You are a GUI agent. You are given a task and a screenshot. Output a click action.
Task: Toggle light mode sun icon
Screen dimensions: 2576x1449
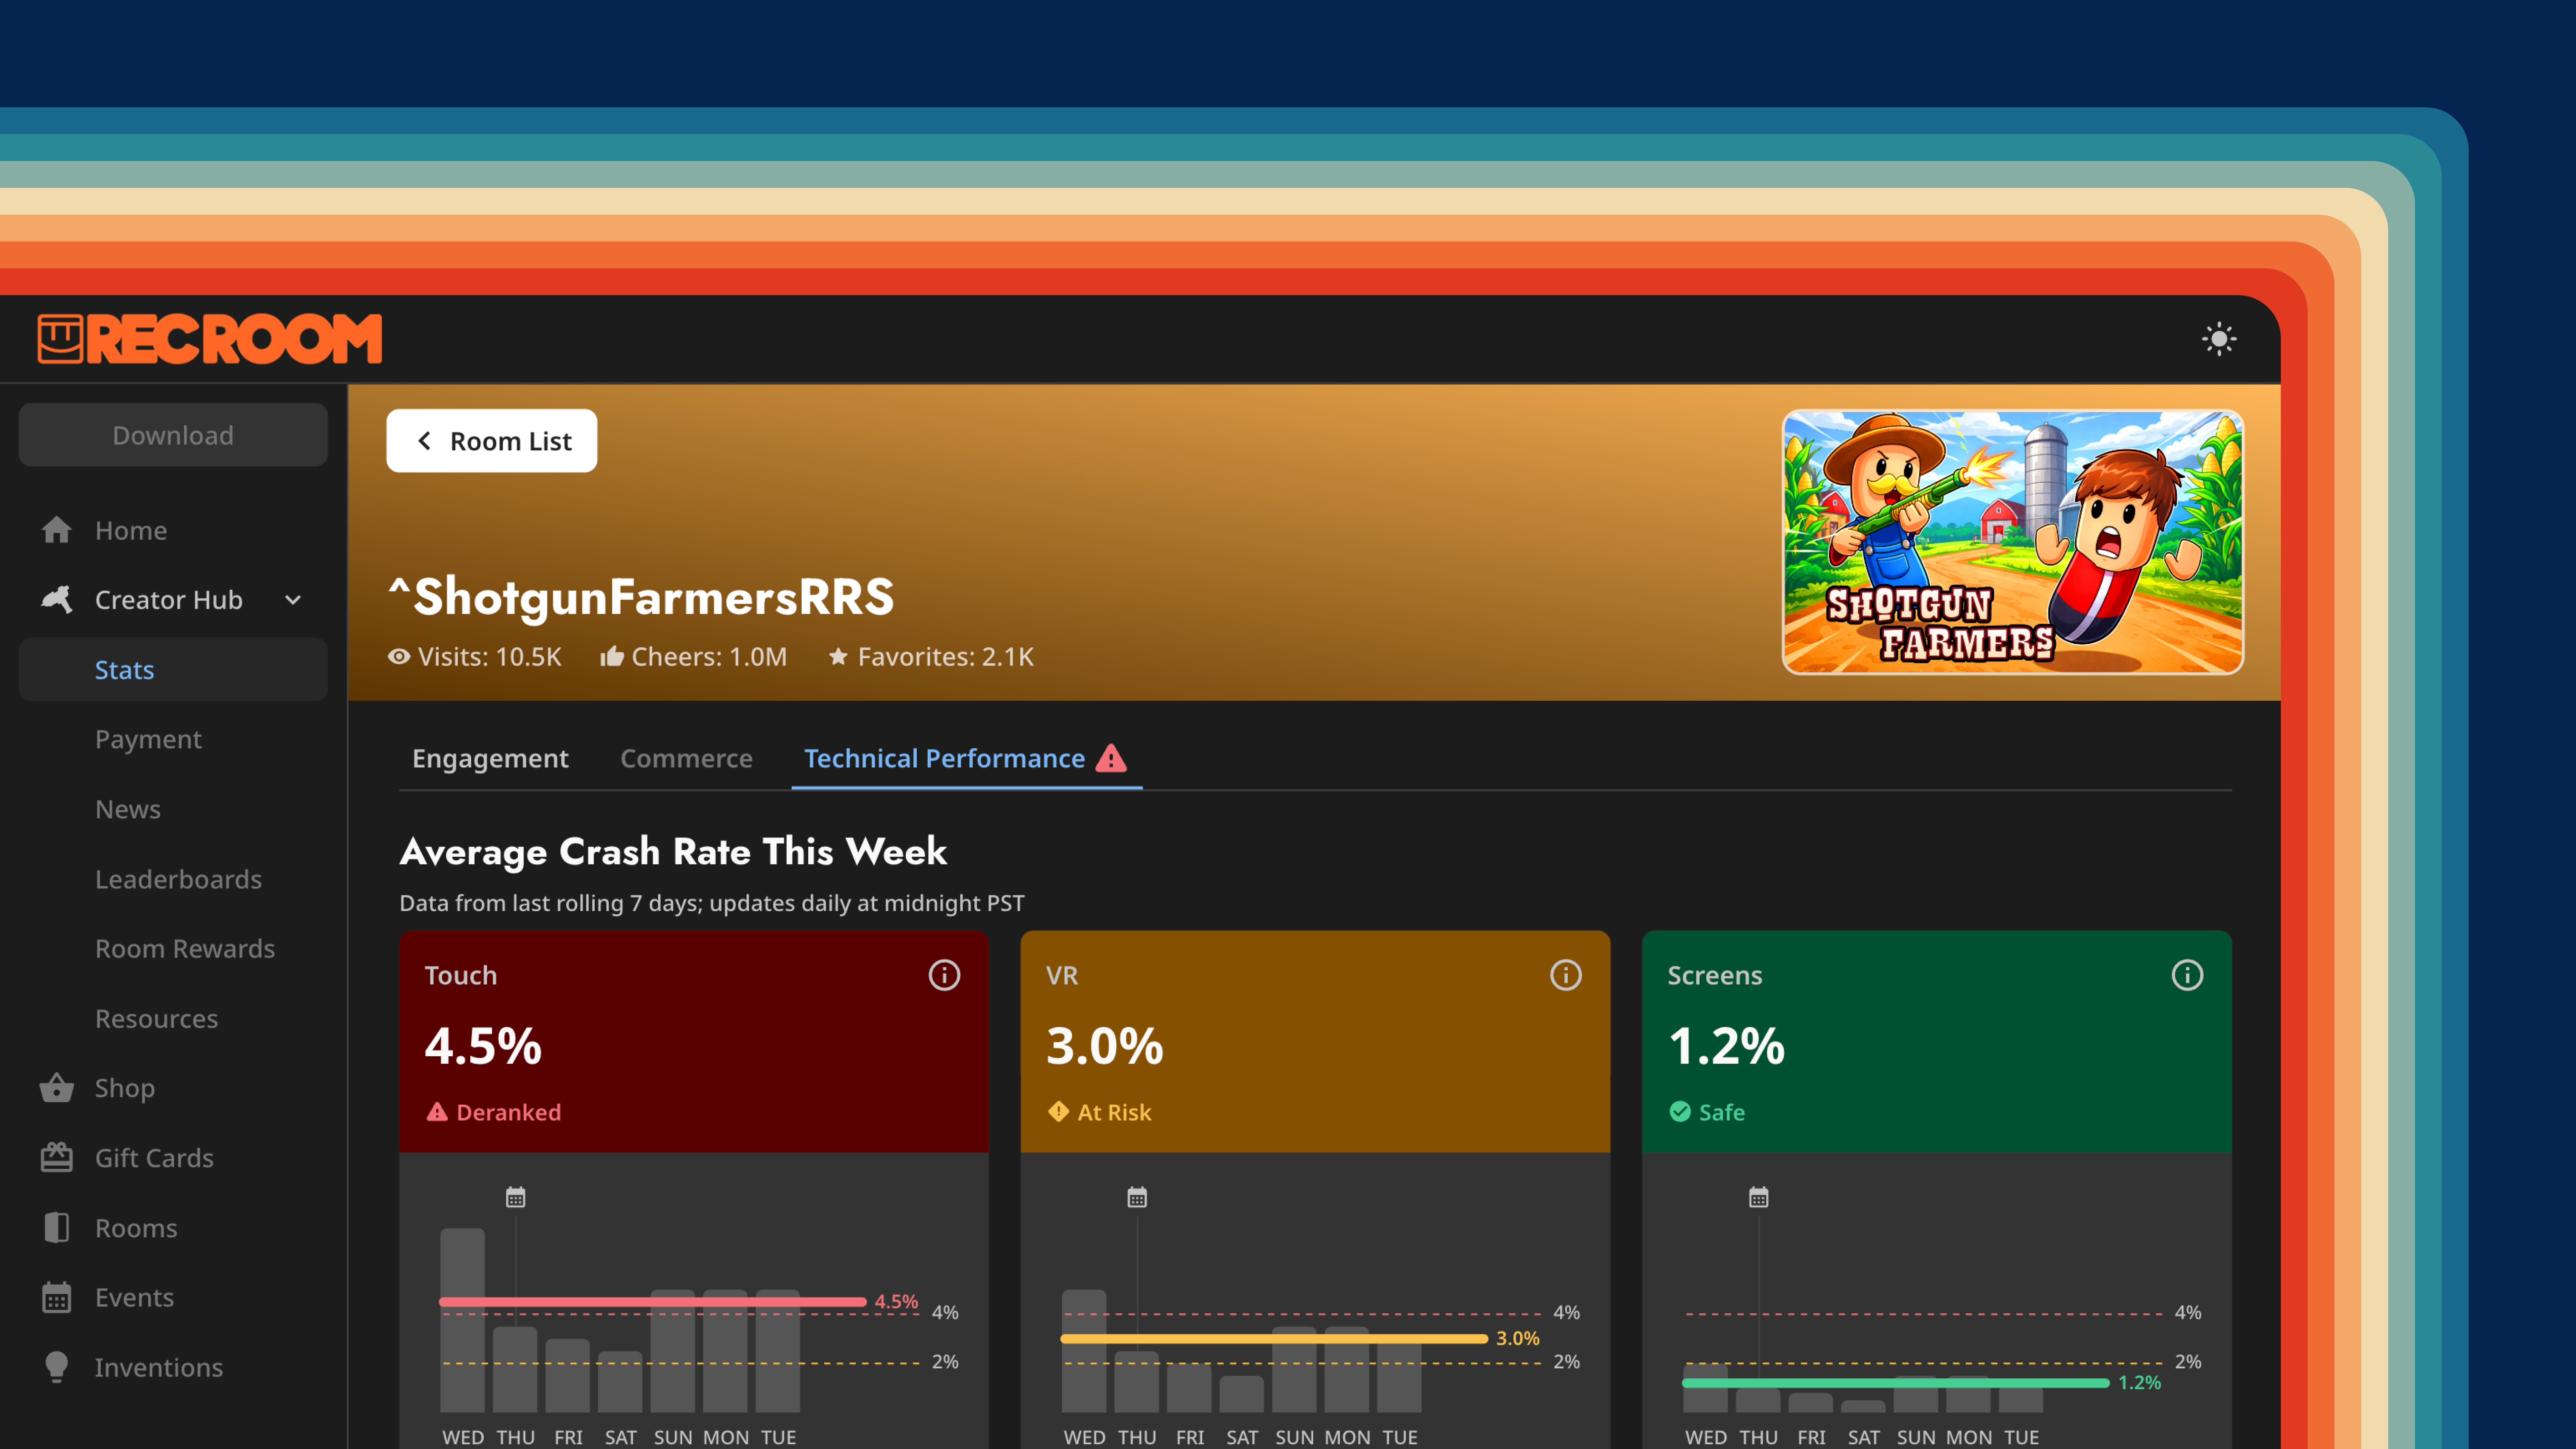coord(2219,339)
